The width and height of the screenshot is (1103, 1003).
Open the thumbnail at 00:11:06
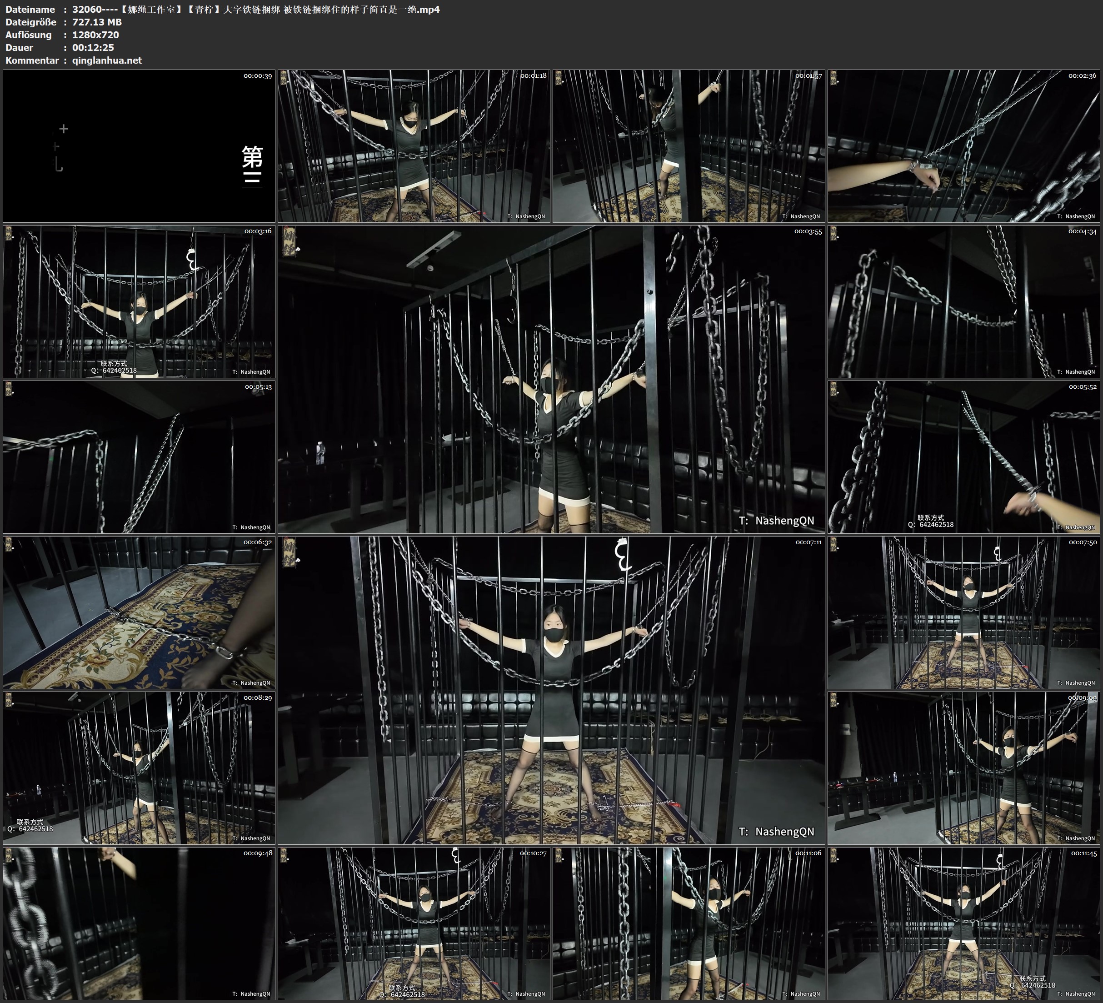688,923
